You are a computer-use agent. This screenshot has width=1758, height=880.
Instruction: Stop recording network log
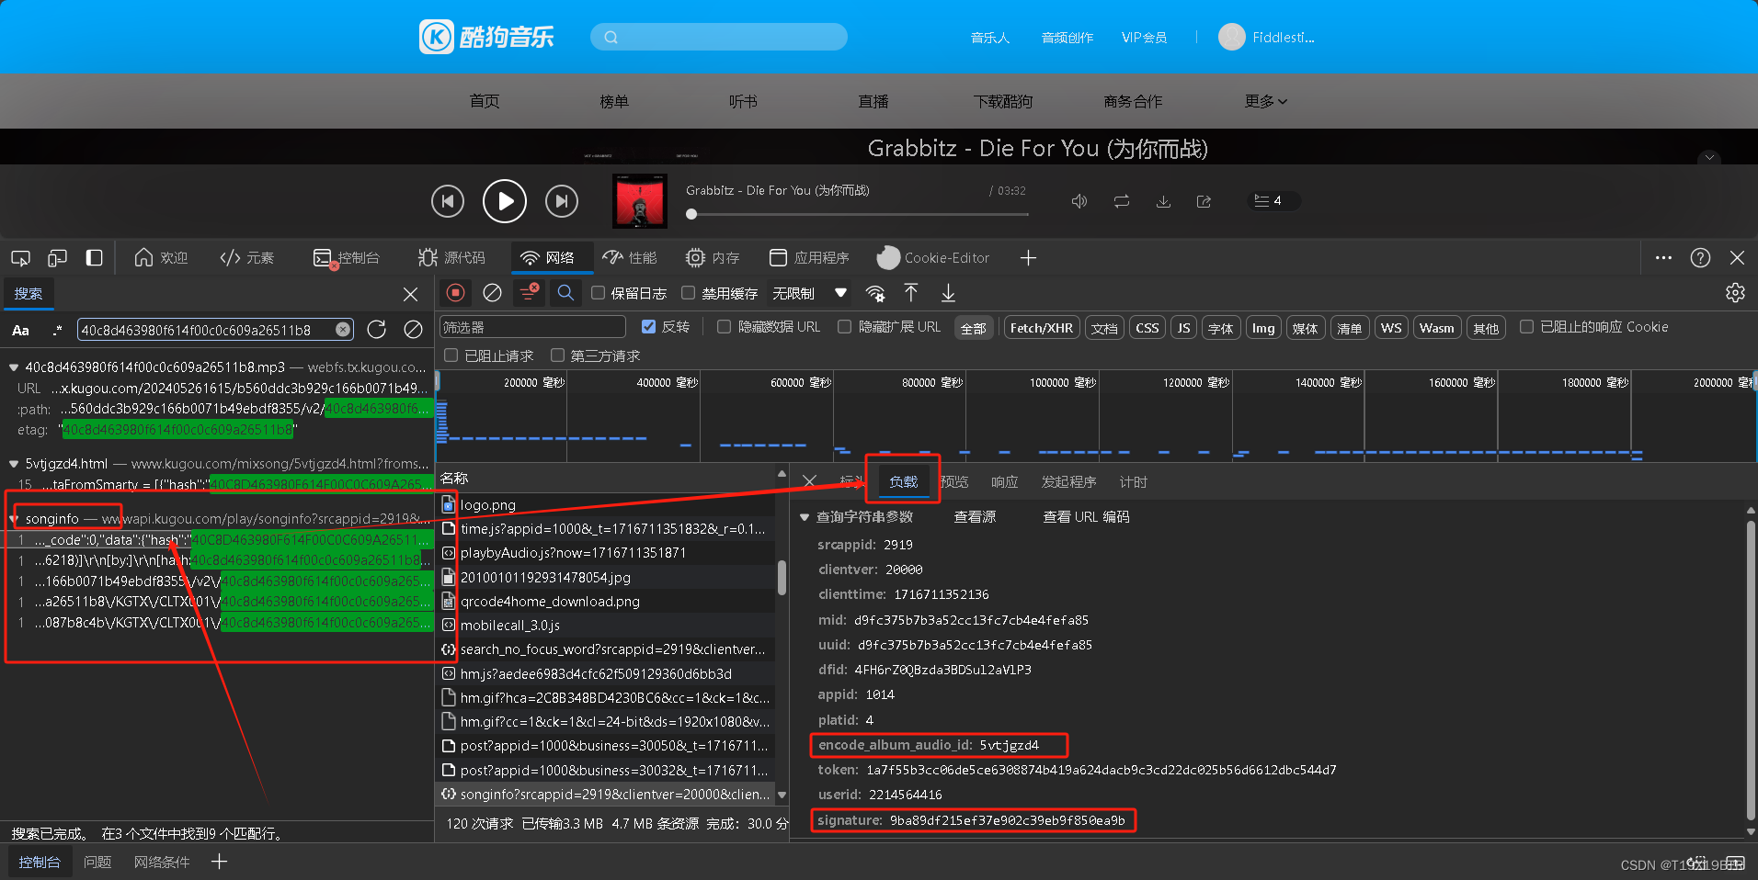[x=455, y=293]
